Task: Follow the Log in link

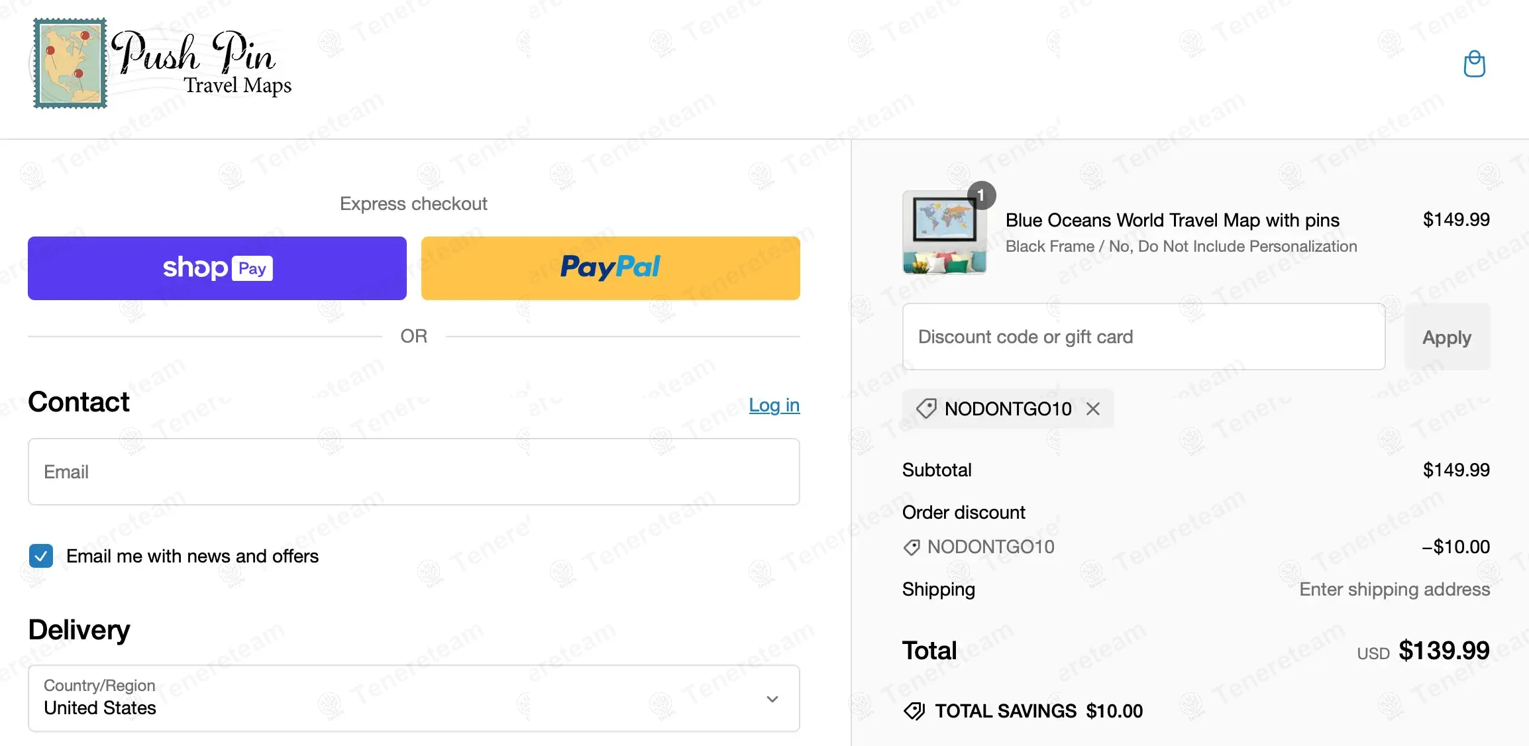Action: pyautogui.click(x=774, y=405)
